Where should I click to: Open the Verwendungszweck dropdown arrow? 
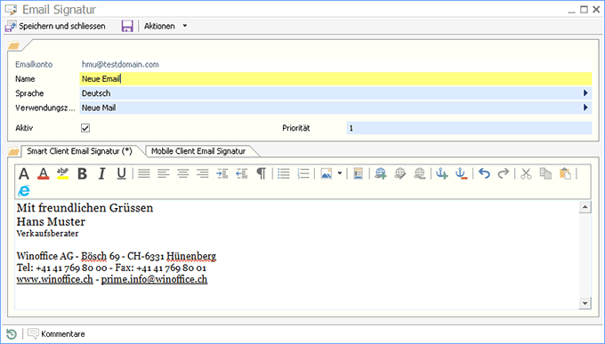[585, 108]
